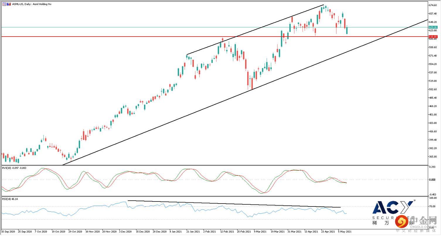
Task: Click the 25 Sep 2020 date label
Action: pos(25,231)
